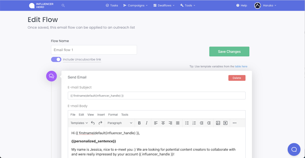Insert a bullet list

[187, 123]
